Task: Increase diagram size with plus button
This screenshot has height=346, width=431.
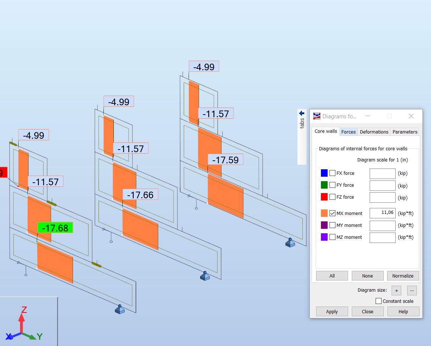Action: tap(396, 291)
